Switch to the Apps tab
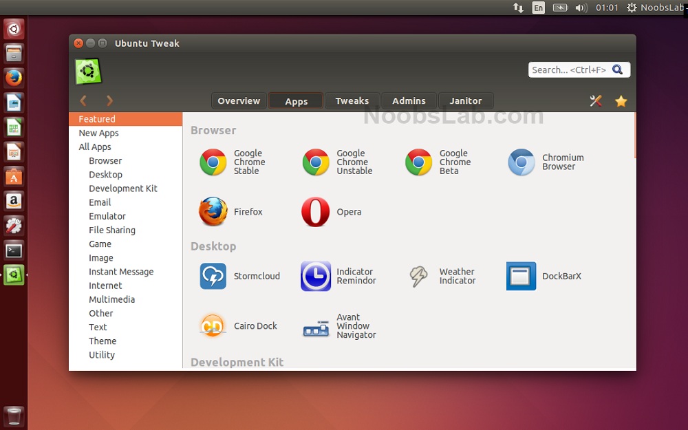Screen dimensions: 688x430 (x=296, y=100)
